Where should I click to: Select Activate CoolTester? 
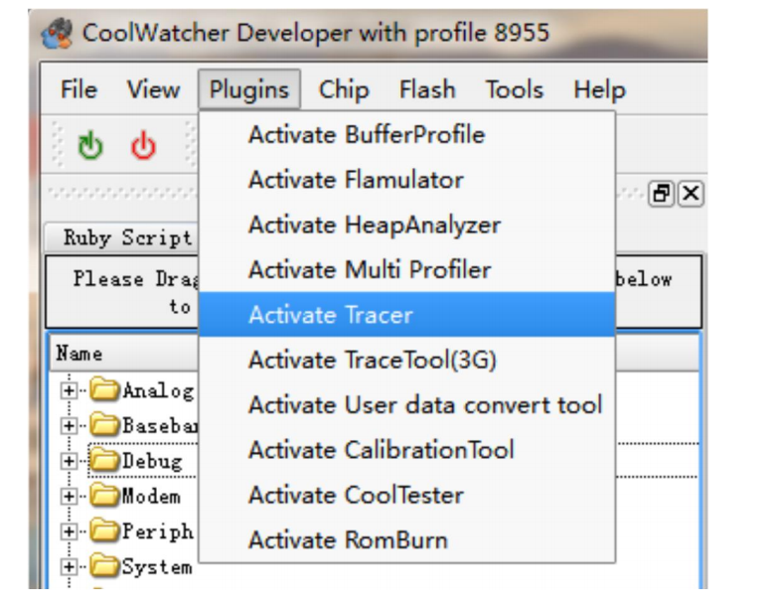coord(406,495)
